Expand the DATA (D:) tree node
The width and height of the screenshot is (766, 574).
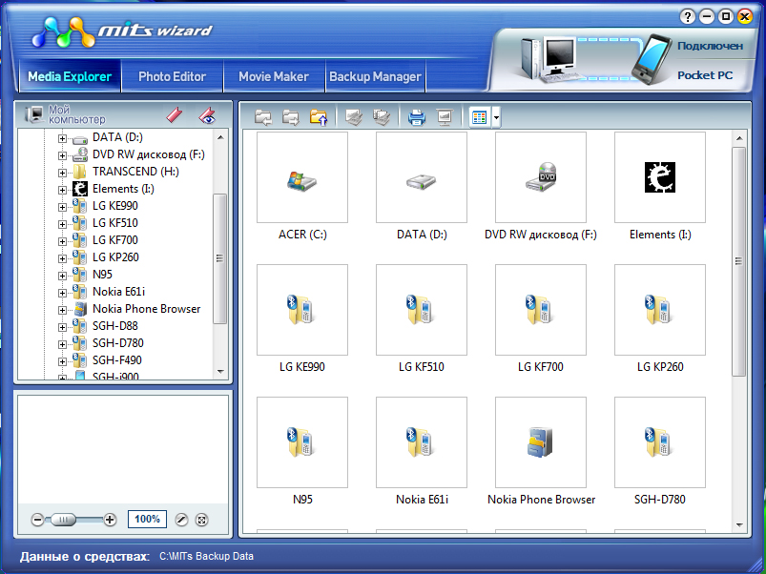[x=62, y=138]
